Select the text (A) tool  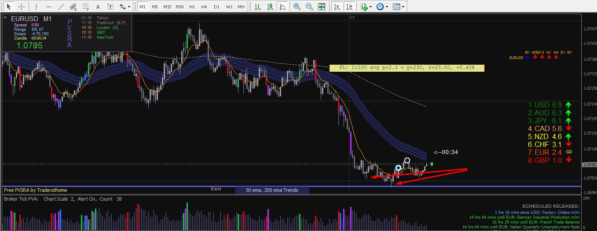(x=98, y=7)
